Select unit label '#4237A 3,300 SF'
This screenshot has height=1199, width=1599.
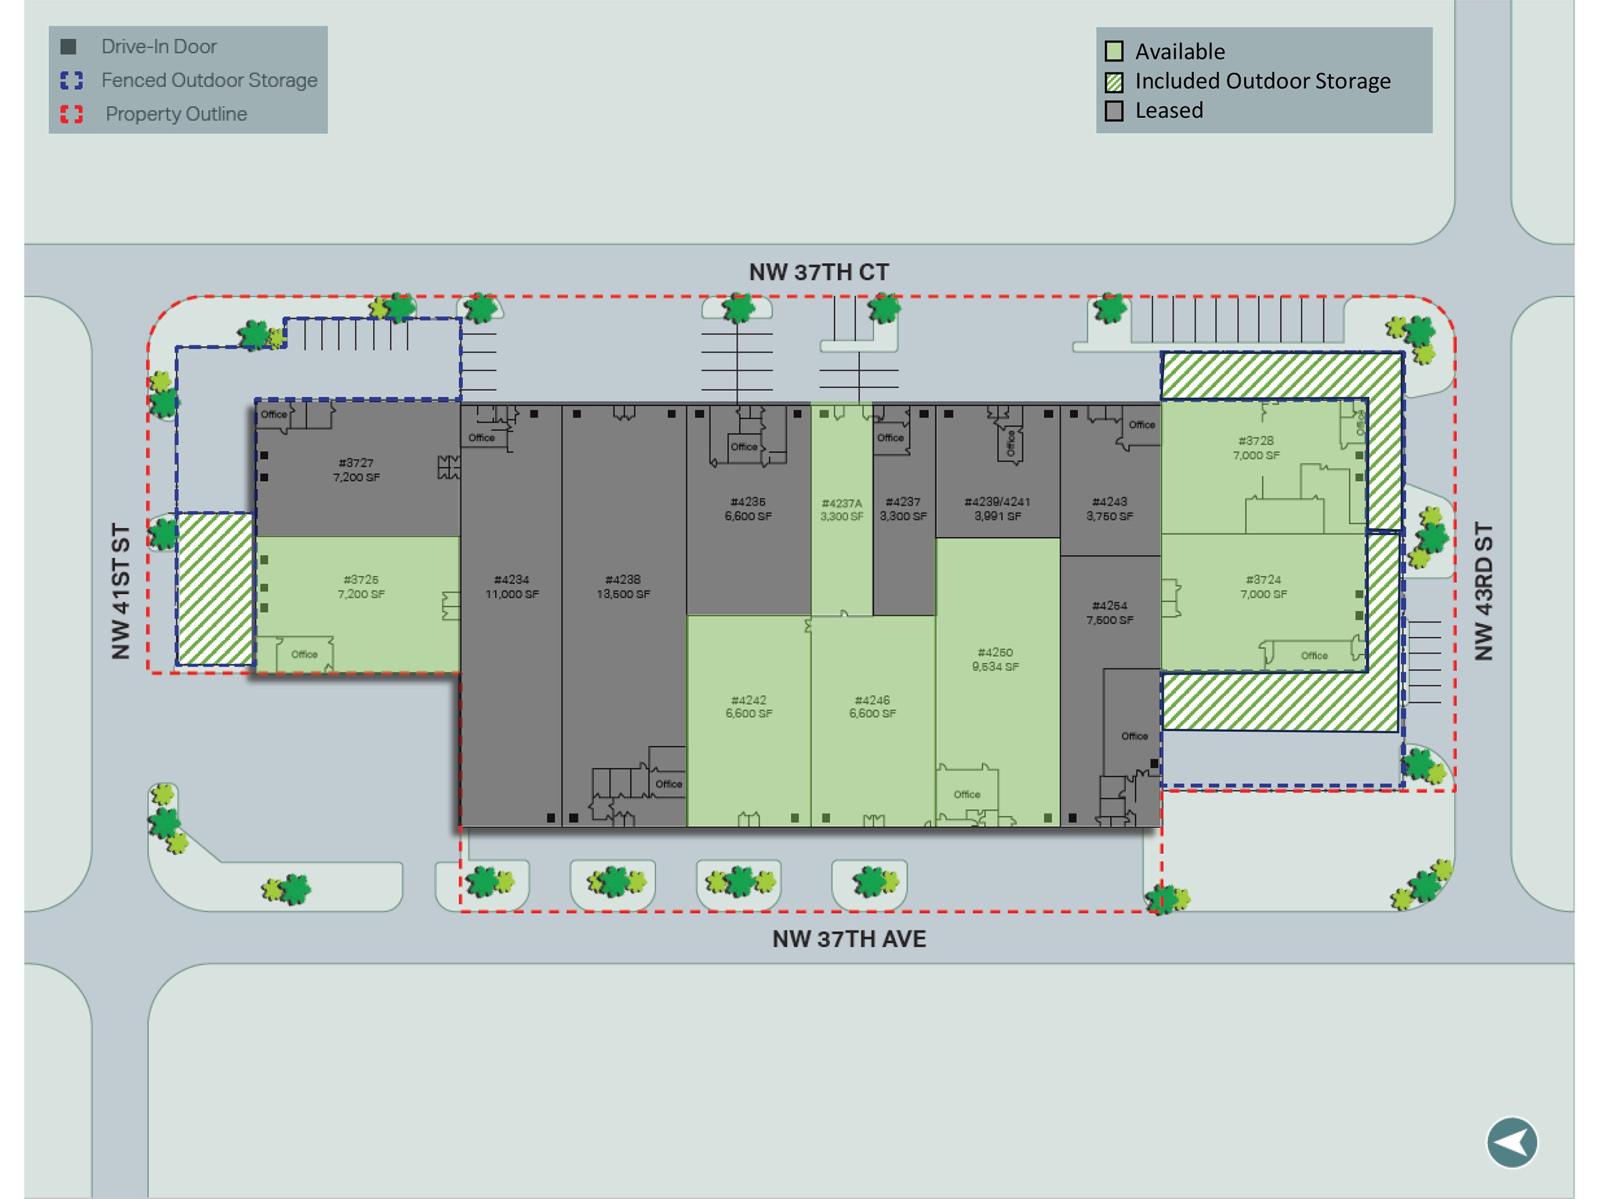(x=841, y=510)
